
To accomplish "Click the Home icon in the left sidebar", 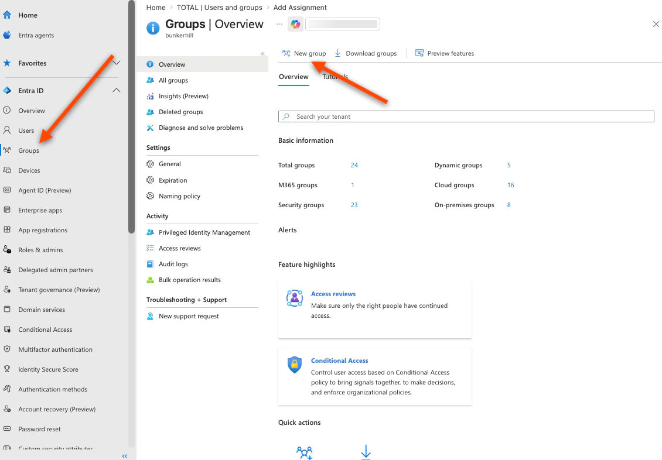I will pos(7,15).
